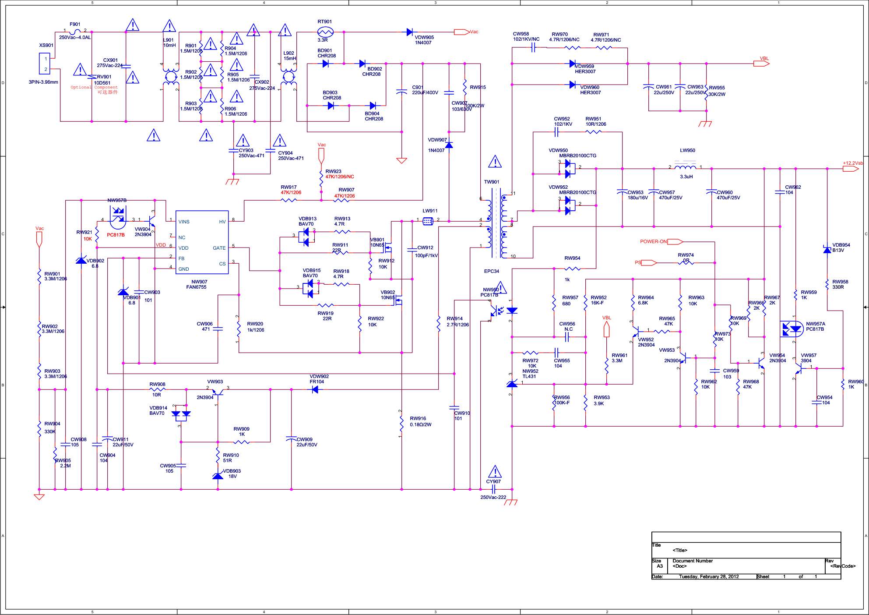The height and width of the screenshot is (615, 869).
Task: Select the 47K/1206/NC value under RW923
Action: [340, 177]
